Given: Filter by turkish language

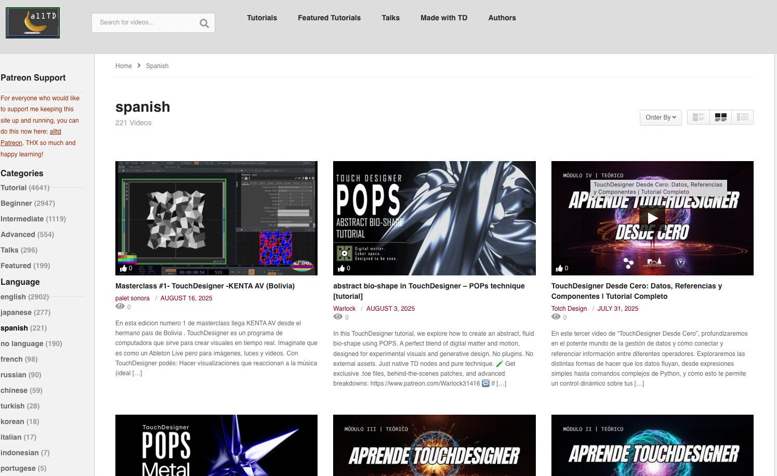Looking at the screenshot, I should coord(20,406).
